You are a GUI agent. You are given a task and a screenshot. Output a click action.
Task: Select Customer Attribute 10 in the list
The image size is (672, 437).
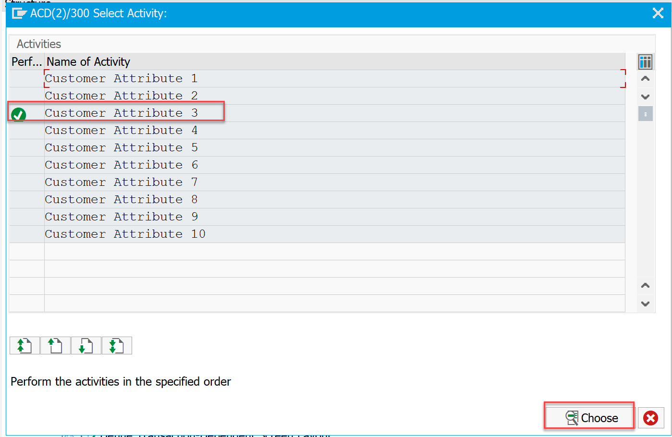pyautogui.click(x=125, y=234)
